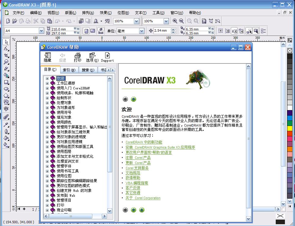This screenshot has width=295, height=226.
Task: Switch to landscape page orientation
Action: click(x=93, y=31)
